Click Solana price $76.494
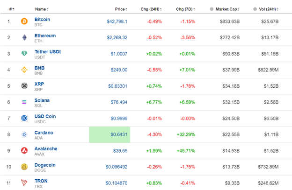The image size is (292, 190). coord(119,102)
